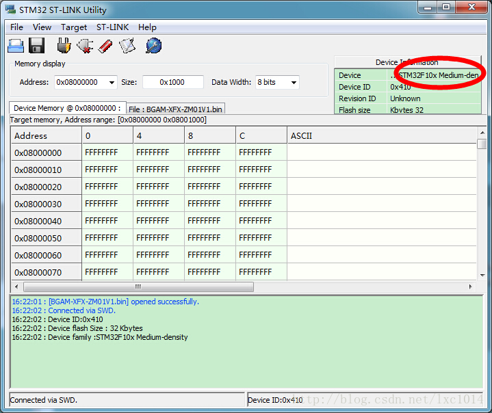This screenshot has width=492, height=413.
Task: Click the Full chip erase eraser icon
Action: tap(105, 46)
